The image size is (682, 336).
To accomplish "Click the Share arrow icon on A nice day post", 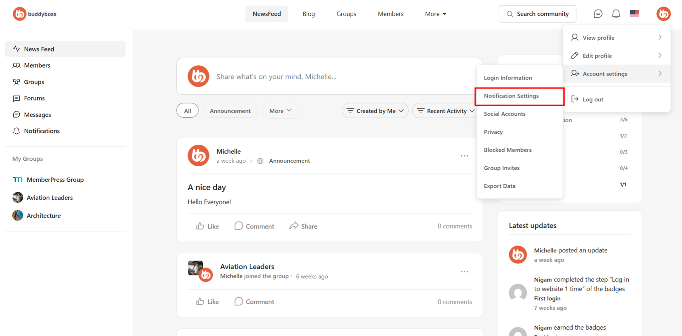I will (294, 226).
